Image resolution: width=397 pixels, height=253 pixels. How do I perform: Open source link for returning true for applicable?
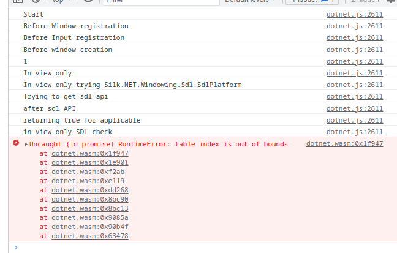coord(354,120)
